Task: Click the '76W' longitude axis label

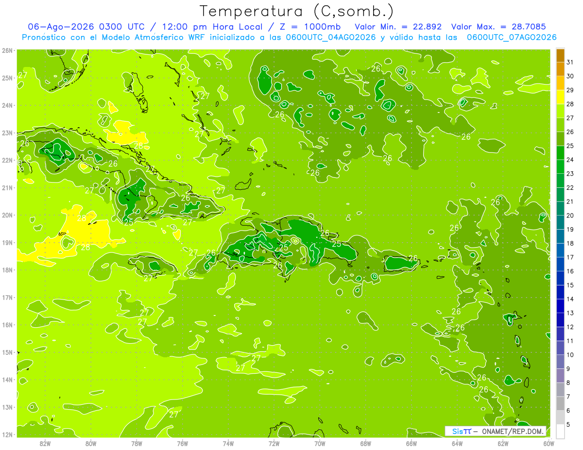Action: [x=183, y=443]
